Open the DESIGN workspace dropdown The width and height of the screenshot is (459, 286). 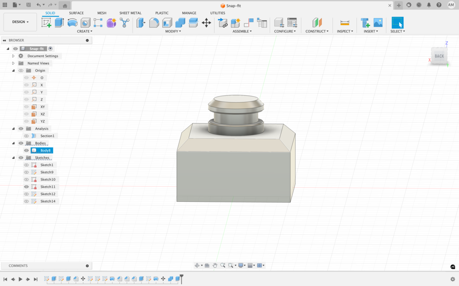pos(20,22)
